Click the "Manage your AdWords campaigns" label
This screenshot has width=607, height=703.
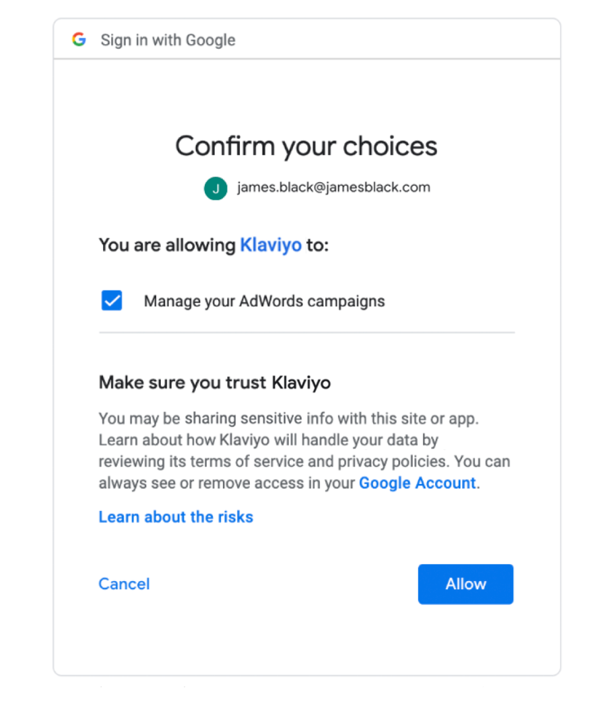pyautogui.click(x=264, y=301)
